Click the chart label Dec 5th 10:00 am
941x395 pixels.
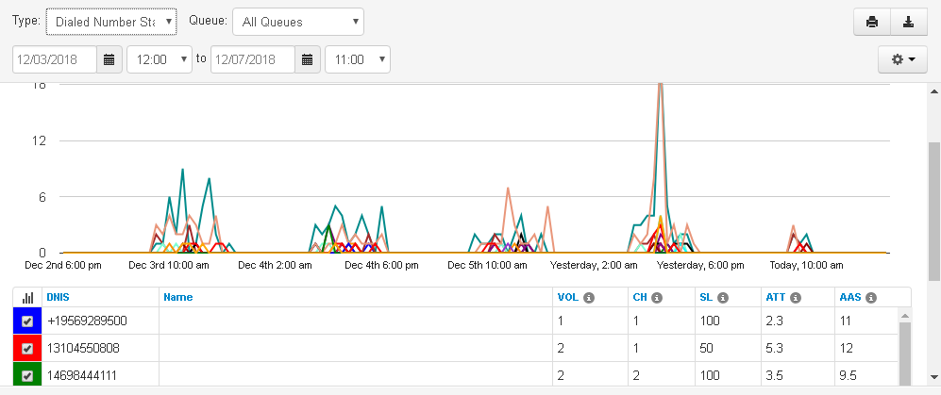click(487, 265)
